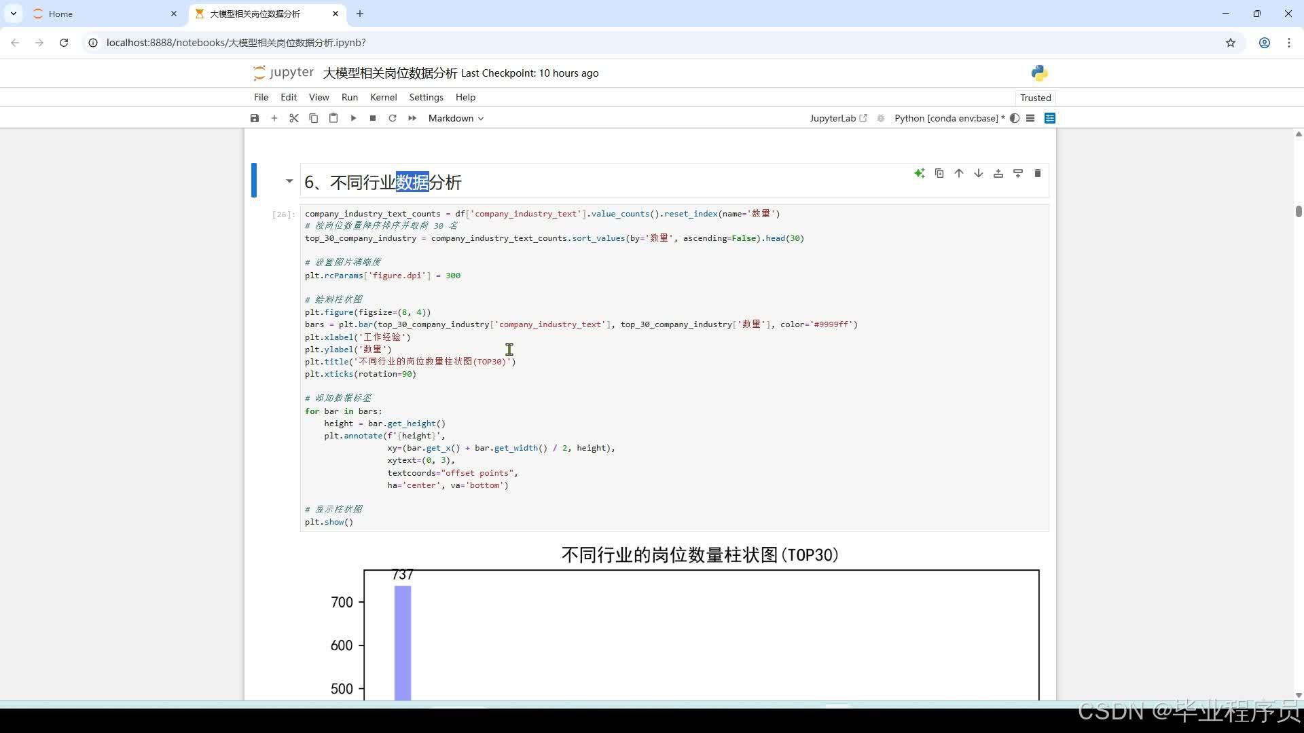Restart kernel and run all cells

tap(412, 118)
